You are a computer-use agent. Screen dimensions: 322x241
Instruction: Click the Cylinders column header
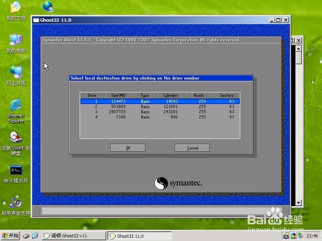click(x=171, y=95)
